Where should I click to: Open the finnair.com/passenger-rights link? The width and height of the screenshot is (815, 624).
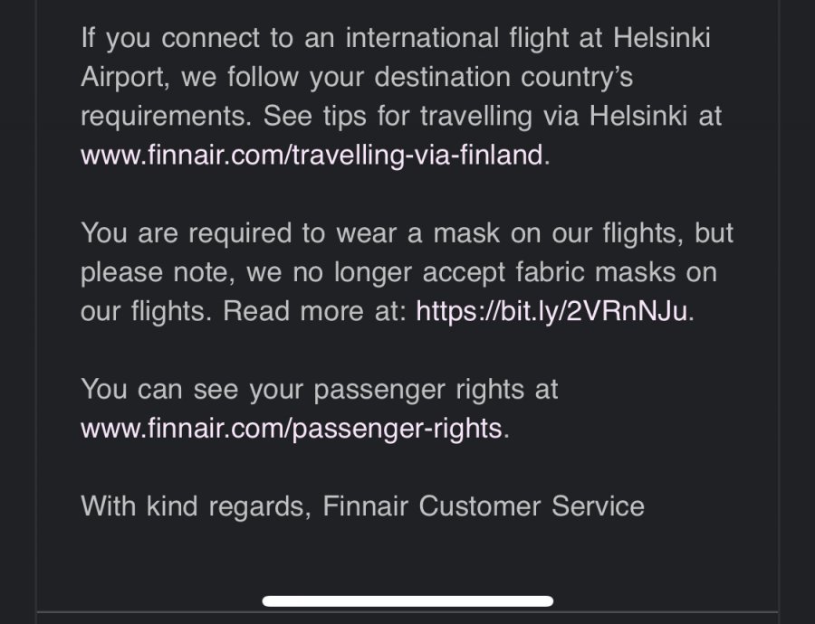pos(291,428)
